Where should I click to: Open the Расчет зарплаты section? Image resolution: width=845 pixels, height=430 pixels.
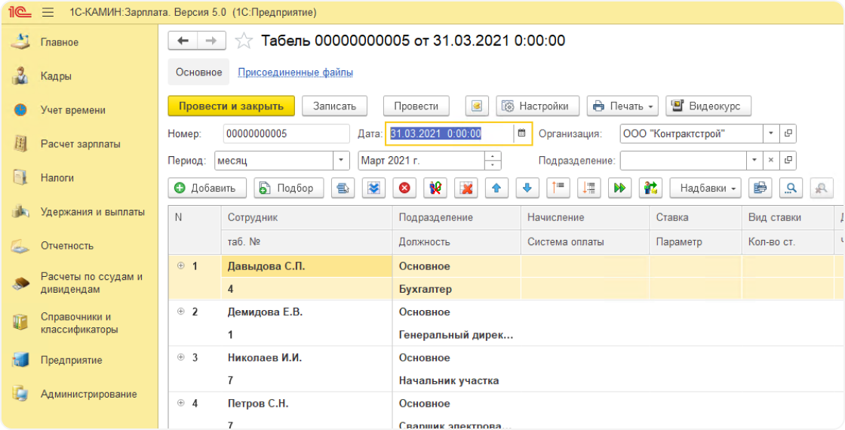(x=80, y=144)
